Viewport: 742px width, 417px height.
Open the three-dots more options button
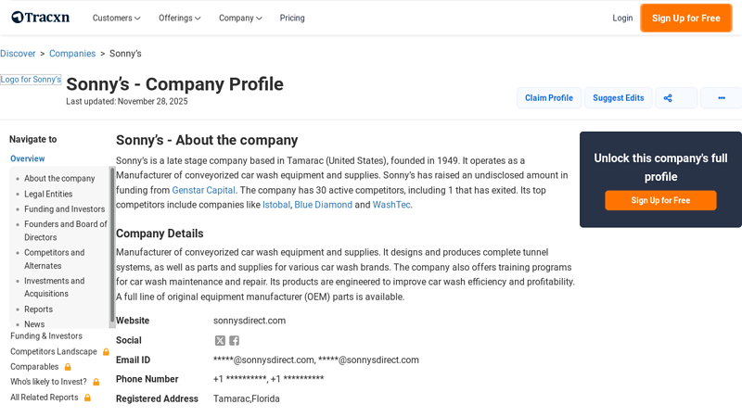[721, 98]
